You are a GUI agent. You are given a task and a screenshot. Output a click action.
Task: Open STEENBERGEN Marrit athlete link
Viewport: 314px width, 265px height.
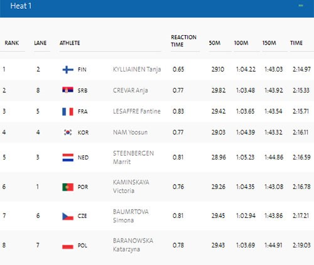pyautogui.click(x=133, y=158)
